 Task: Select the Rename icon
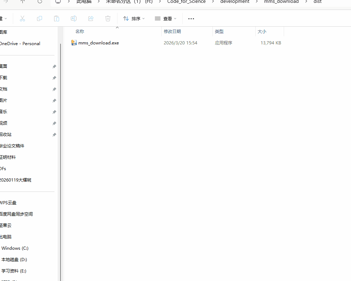pyautogui.click(x=74, y=18)
